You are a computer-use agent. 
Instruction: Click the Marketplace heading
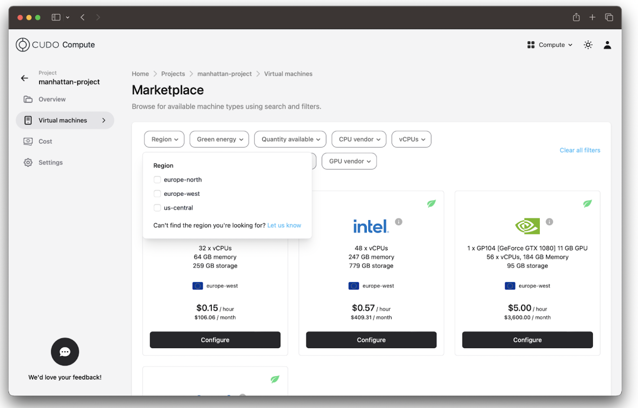tap(168, 90)
